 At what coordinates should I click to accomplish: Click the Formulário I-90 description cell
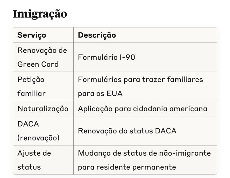pos(106,57)
